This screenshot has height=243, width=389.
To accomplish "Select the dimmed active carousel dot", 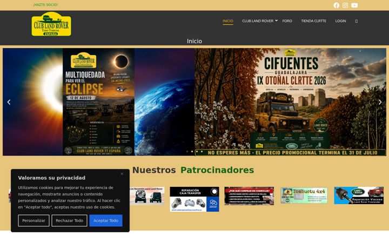I will pos(187,151).
